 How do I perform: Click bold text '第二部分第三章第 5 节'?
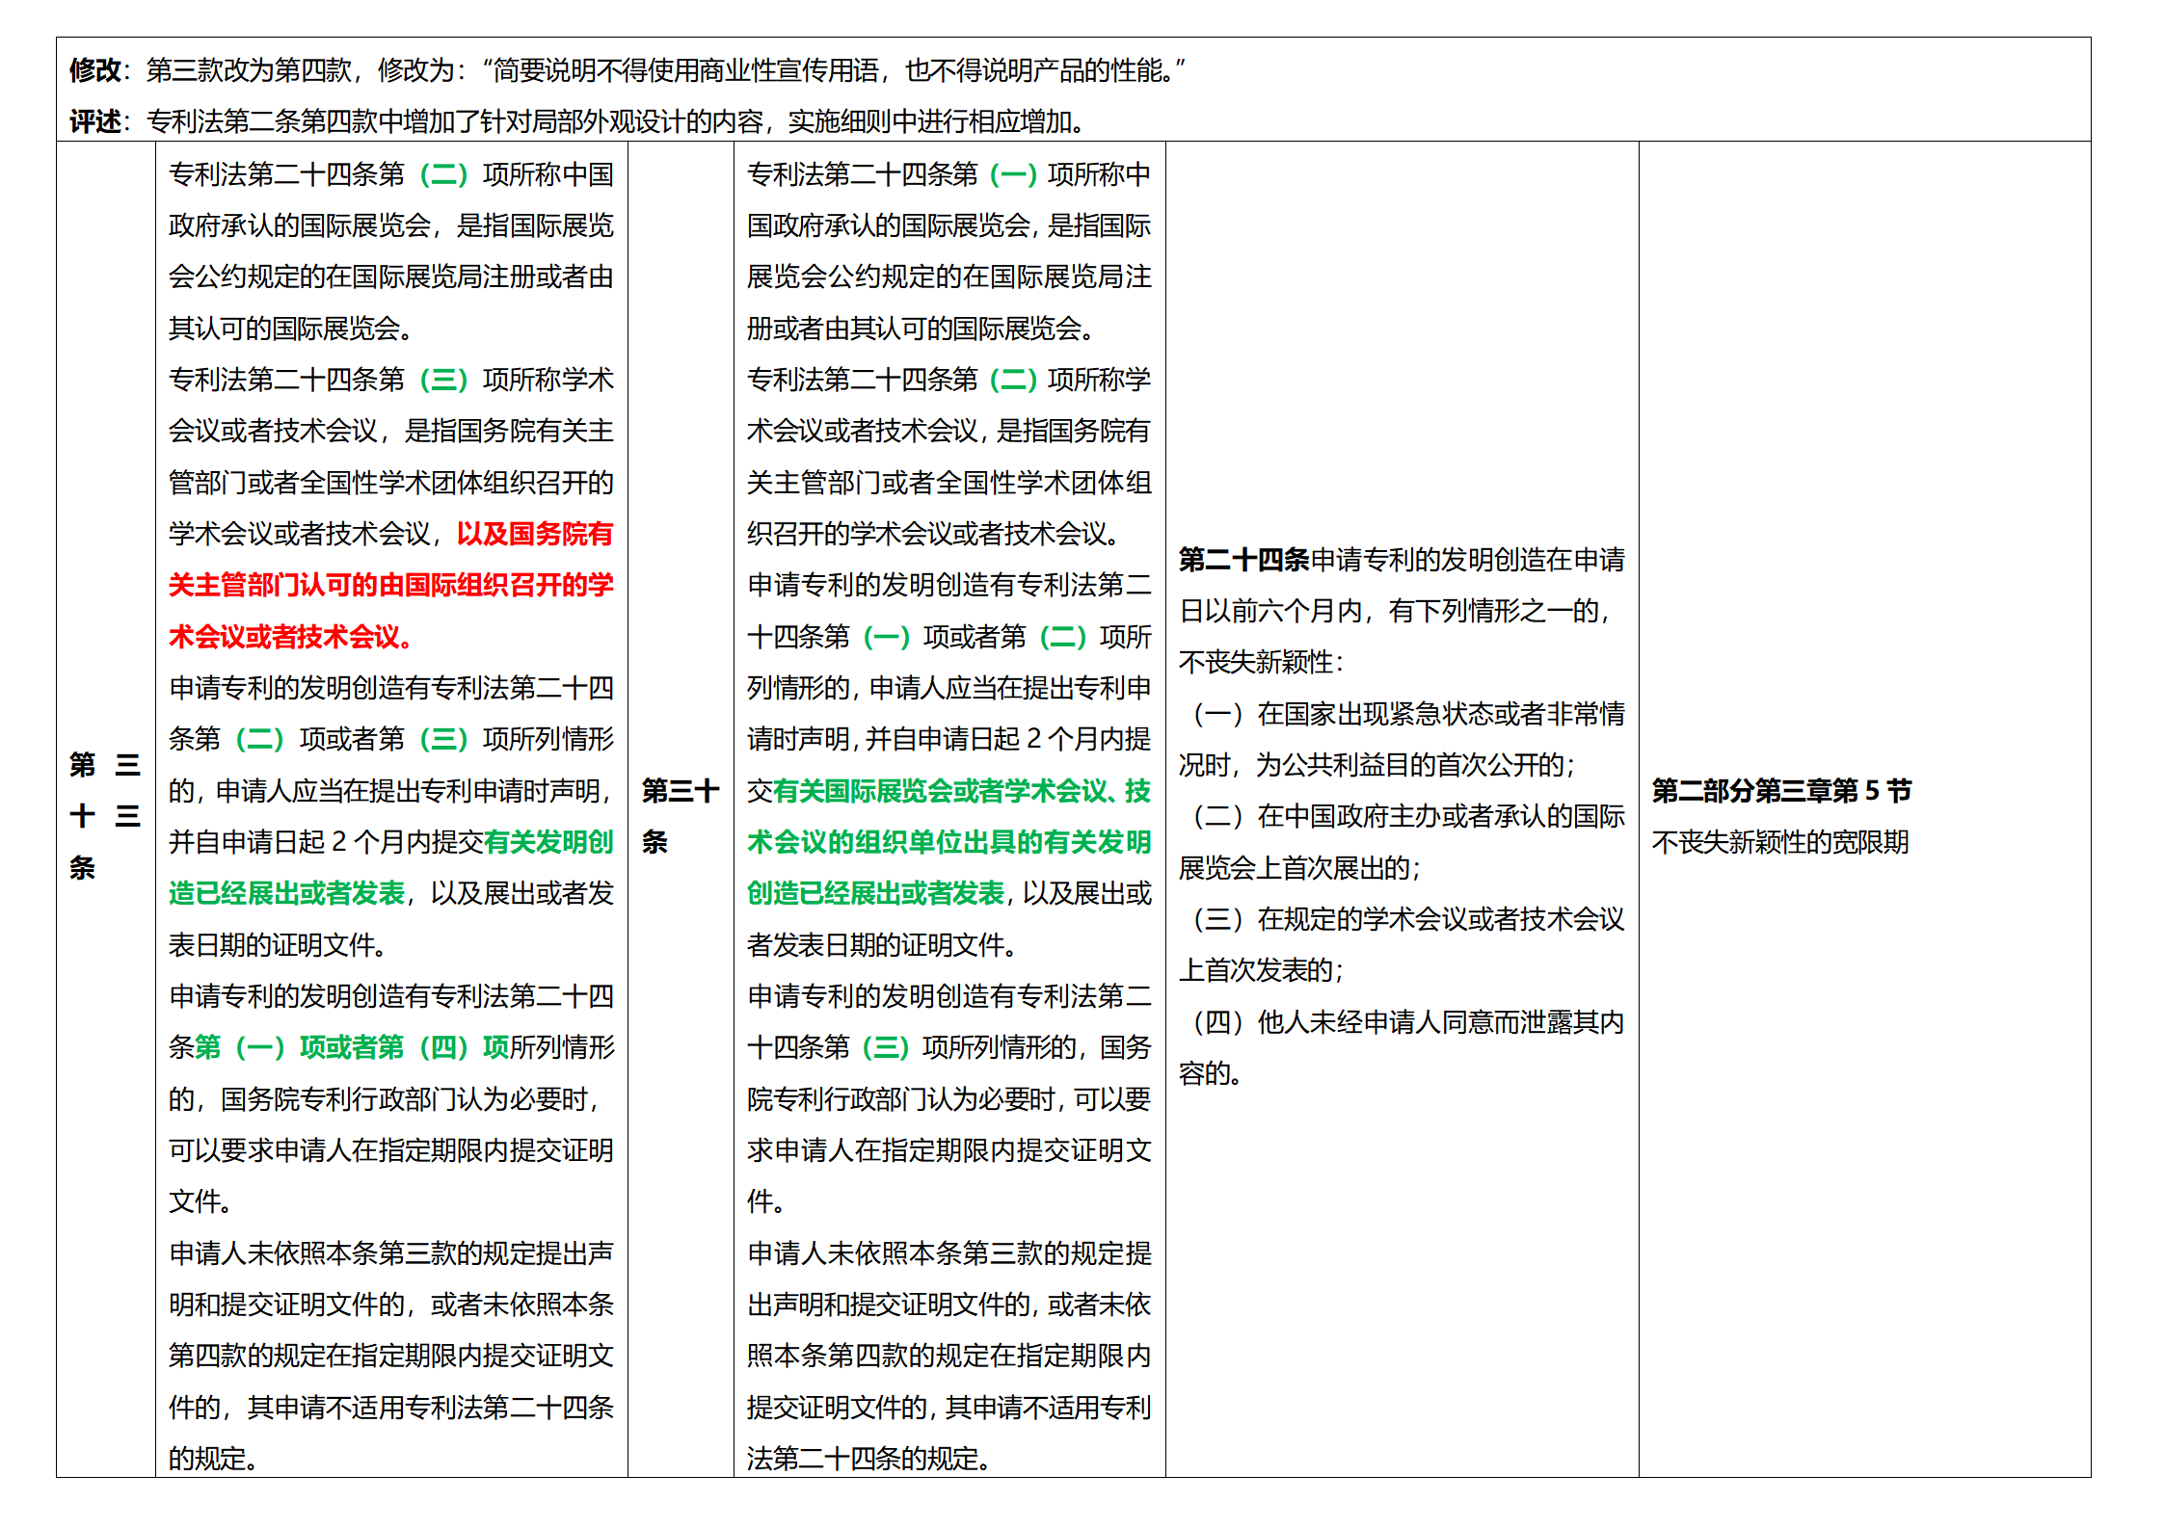point(1781,791)
